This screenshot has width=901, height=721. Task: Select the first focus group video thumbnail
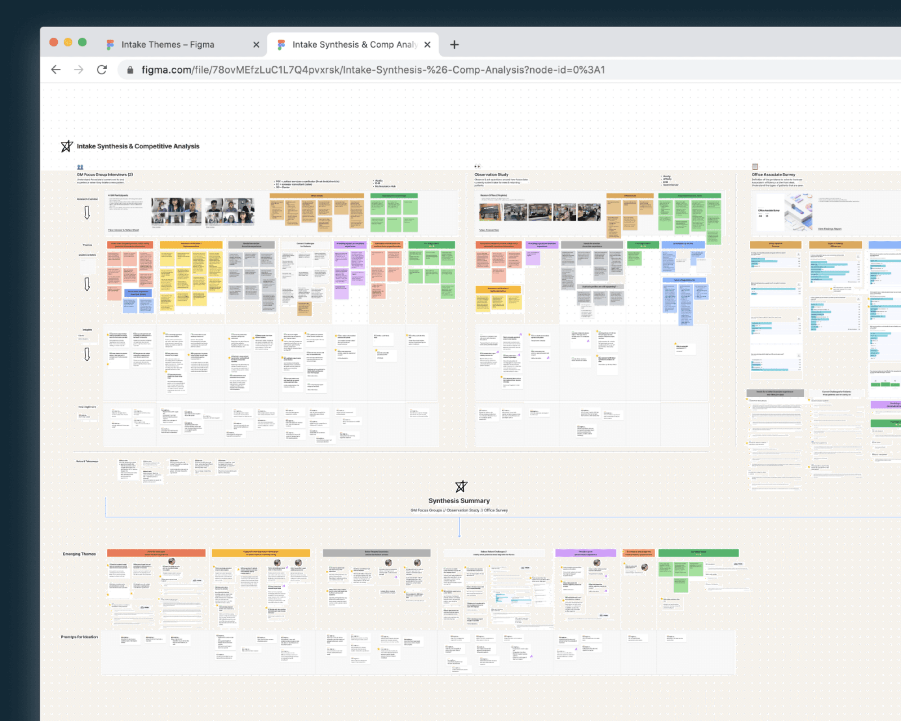[176, 212]
